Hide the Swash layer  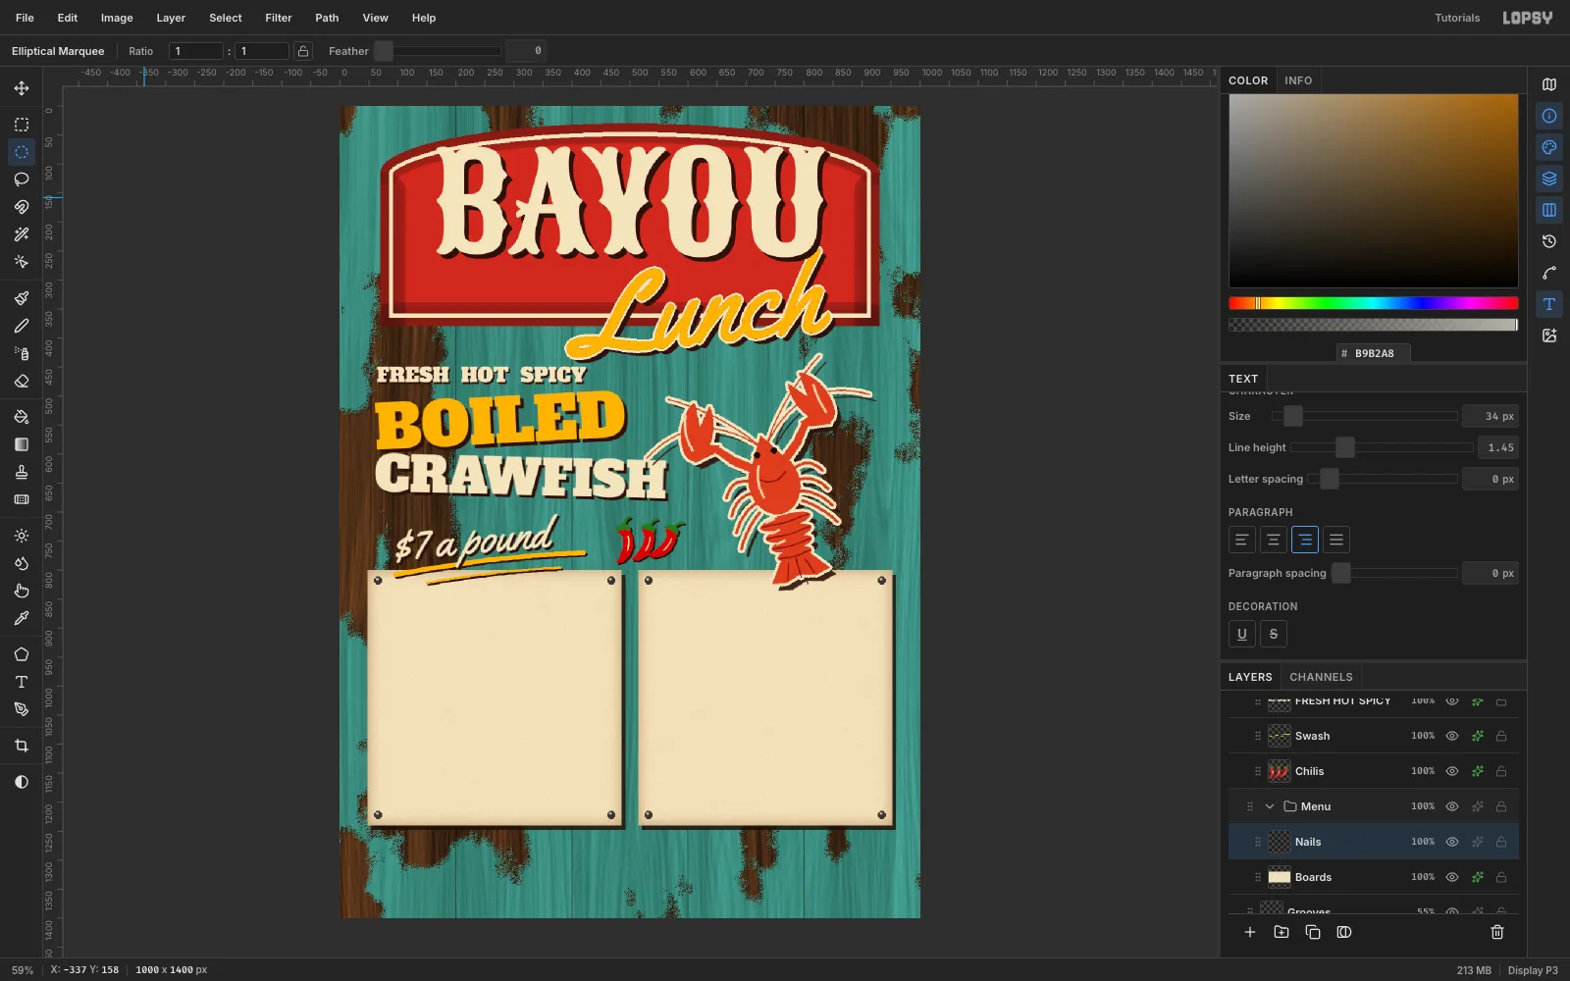[x=1452, y=736]
